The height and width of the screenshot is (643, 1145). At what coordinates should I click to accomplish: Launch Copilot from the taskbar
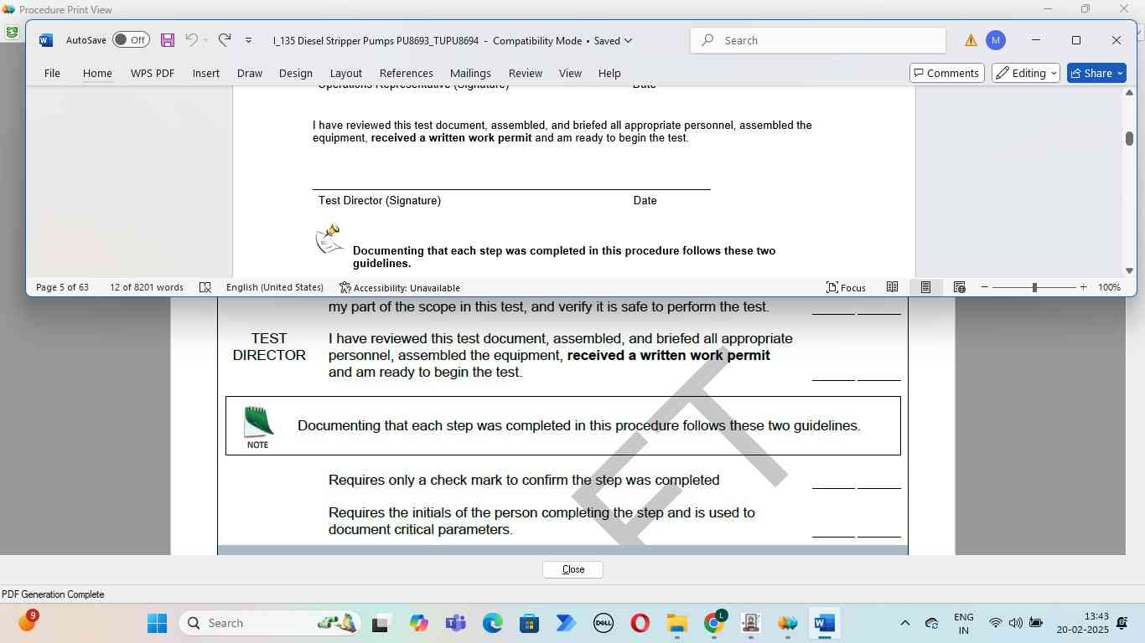418,623
